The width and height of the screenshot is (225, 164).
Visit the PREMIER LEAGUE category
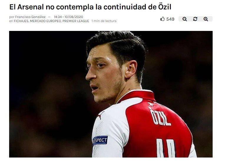coord(76,21)
